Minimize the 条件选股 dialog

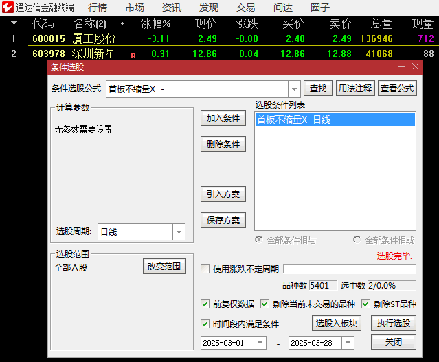click(402, 67)
